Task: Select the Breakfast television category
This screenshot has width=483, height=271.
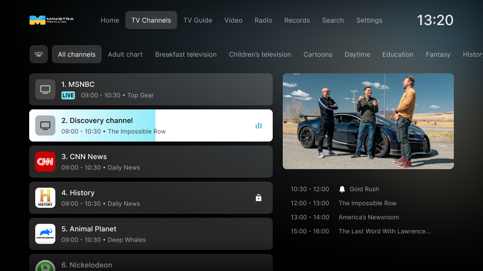Action: tap(186, 54)
